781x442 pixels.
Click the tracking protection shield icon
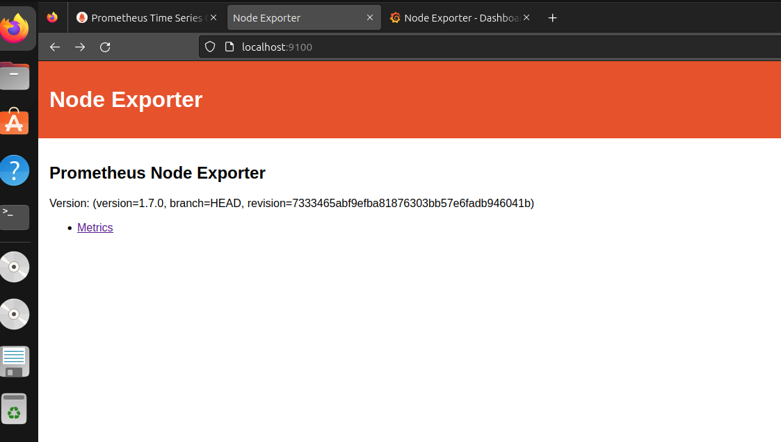[210, 47]
